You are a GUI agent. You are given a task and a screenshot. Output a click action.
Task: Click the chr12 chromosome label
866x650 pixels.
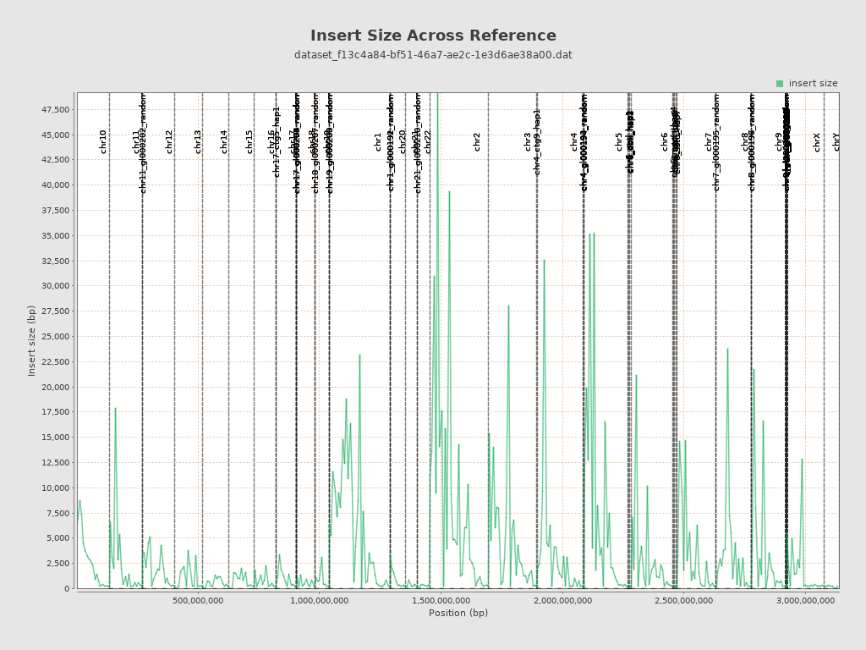pyautogui.click(x=169, y=141)
